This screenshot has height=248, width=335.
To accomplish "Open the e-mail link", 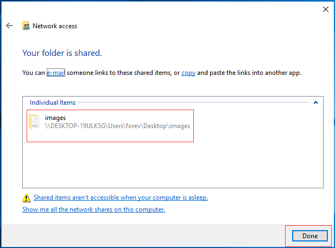I will tap(56, 73).
